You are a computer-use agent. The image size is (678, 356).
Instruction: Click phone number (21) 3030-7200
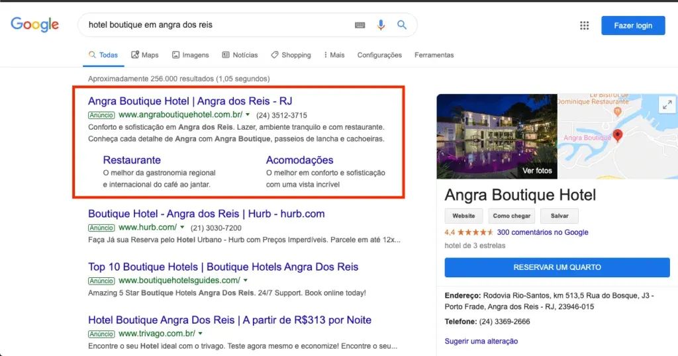(216, 228)
